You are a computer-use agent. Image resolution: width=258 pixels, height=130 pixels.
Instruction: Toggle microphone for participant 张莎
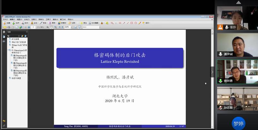click(x=226, y=27)
